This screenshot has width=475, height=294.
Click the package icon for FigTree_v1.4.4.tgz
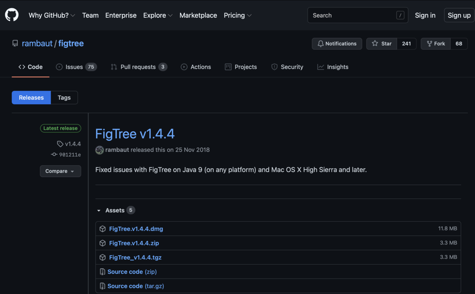pyautogui.click(x=103, y=257)
